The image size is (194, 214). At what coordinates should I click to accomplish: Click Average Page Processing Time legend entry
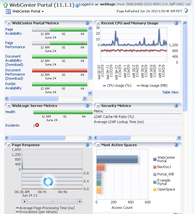(x=45, y=208)
